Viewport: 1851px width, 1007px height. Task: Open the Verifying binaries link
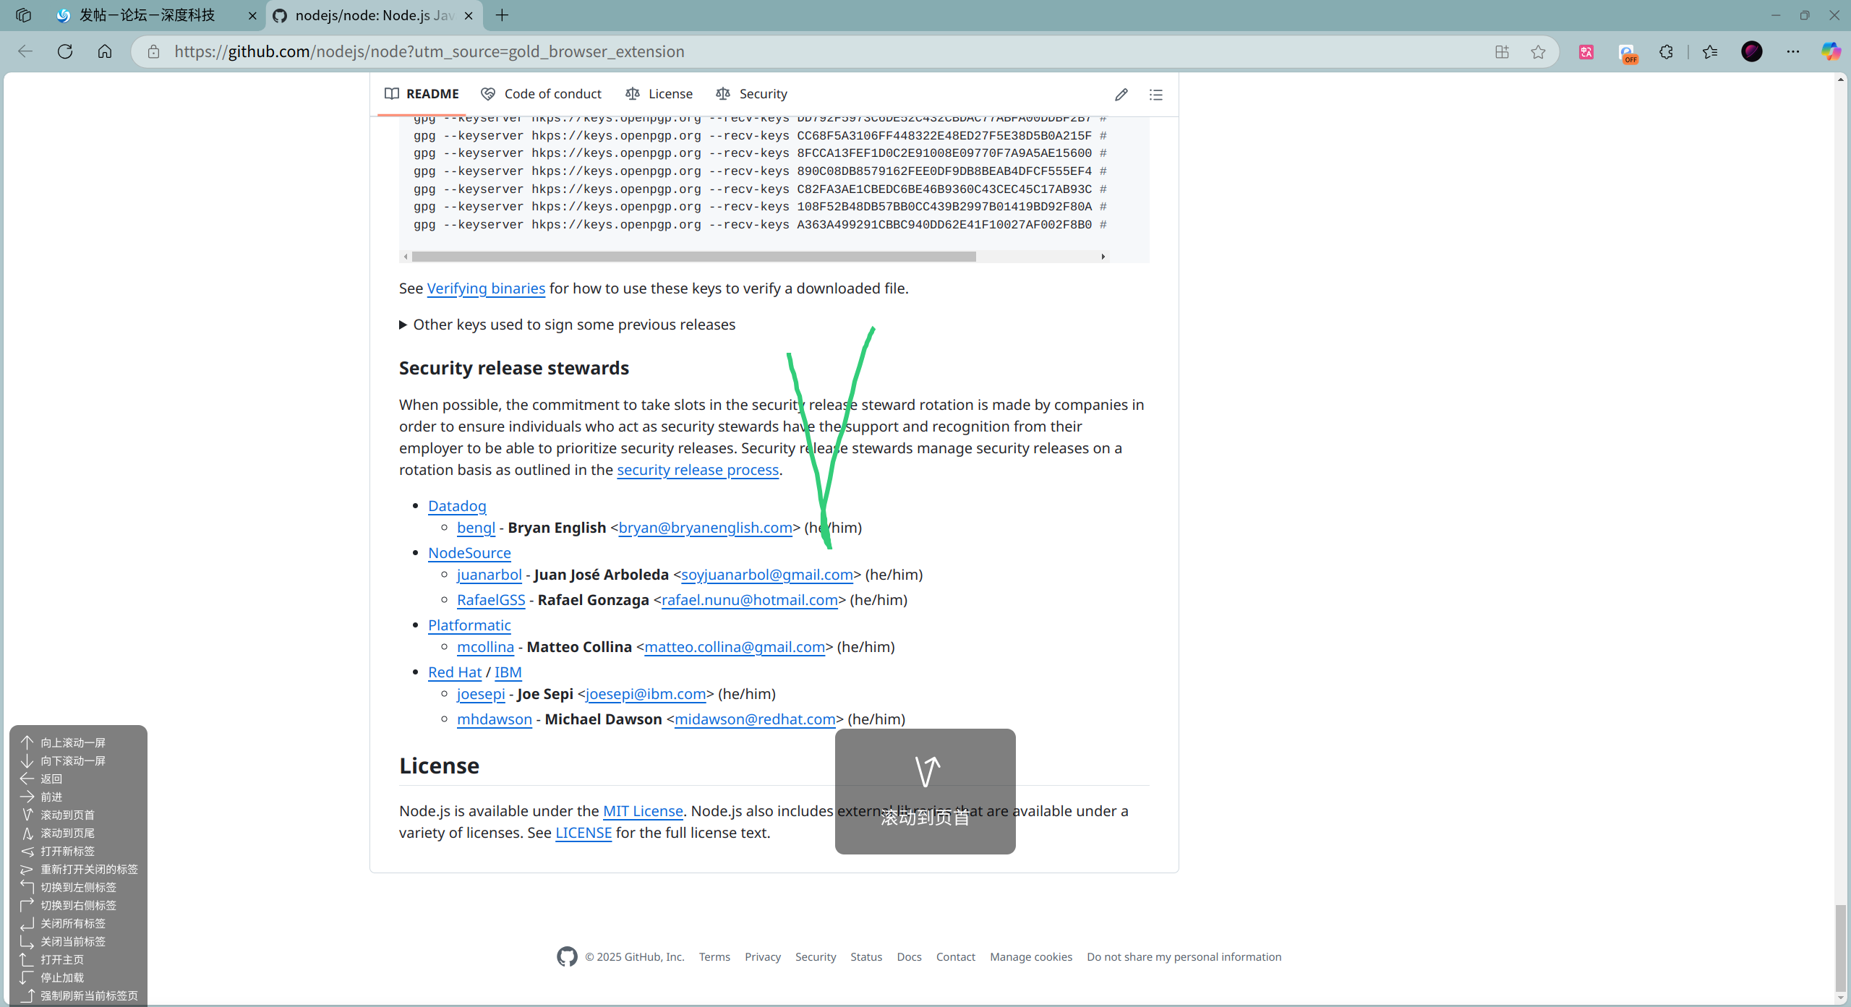point(486,288)
